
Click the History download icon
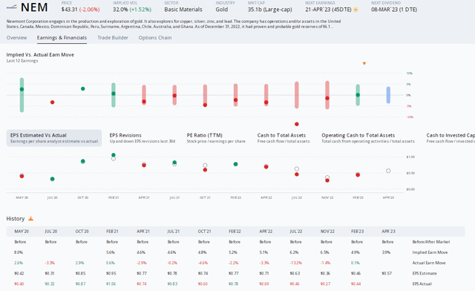[x=30, y=218]
